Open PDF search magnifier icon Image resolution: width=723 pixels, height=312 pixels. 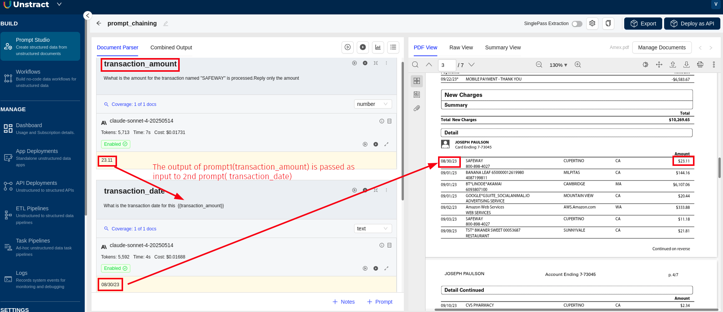[x=415, y=65]
